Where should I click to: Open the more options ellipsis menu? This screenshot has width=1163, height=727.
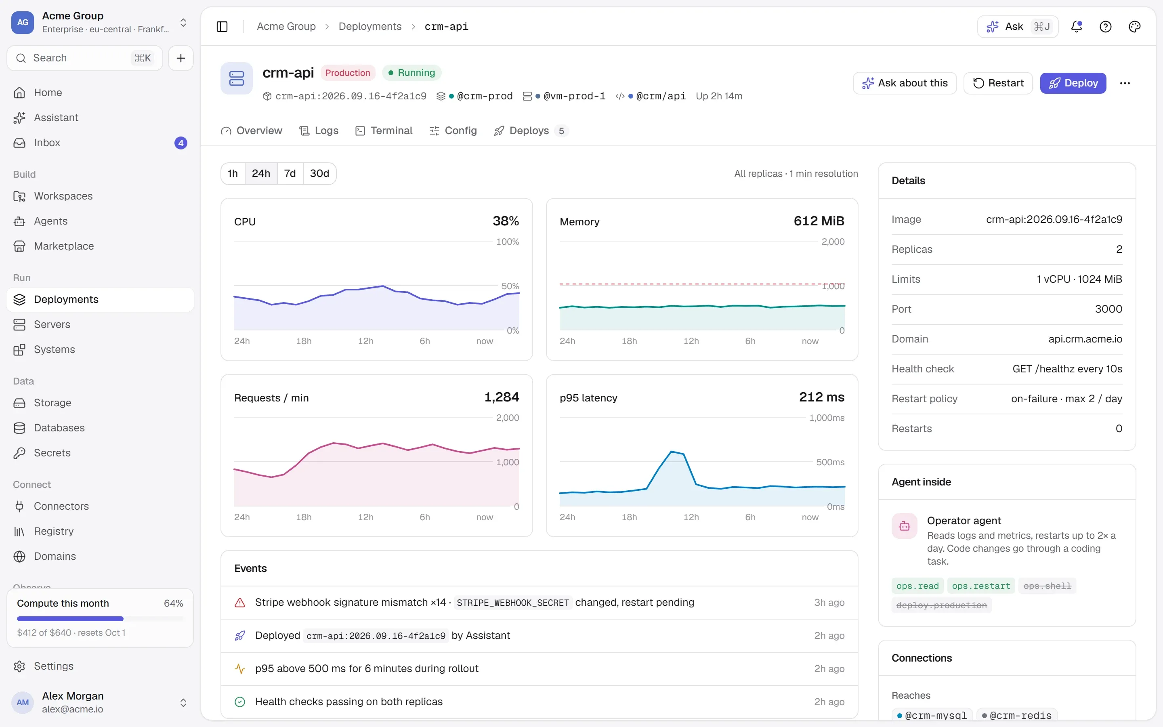(1125, 83)
